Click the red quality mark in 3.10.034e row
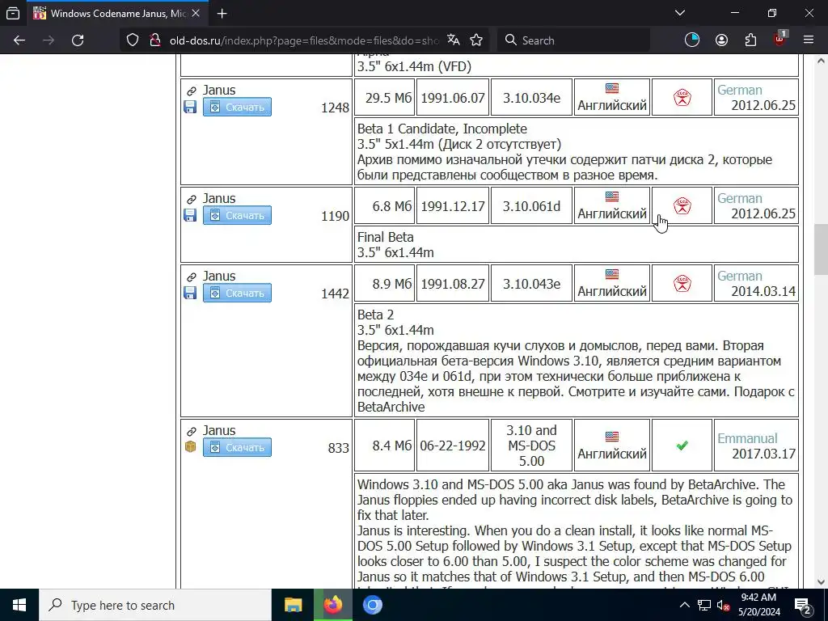 [682, 98]
